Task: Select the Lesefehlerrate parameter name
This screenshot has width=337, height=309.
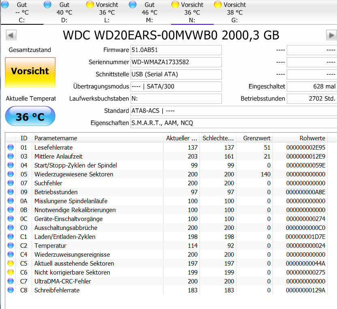Action: (54, 148)
